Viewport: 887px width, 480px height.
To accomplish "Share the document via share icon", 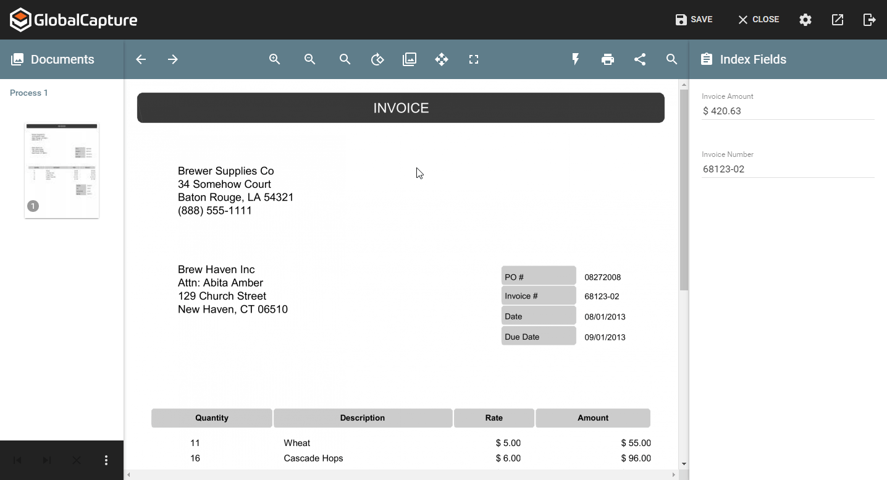I will pos(640,59).
